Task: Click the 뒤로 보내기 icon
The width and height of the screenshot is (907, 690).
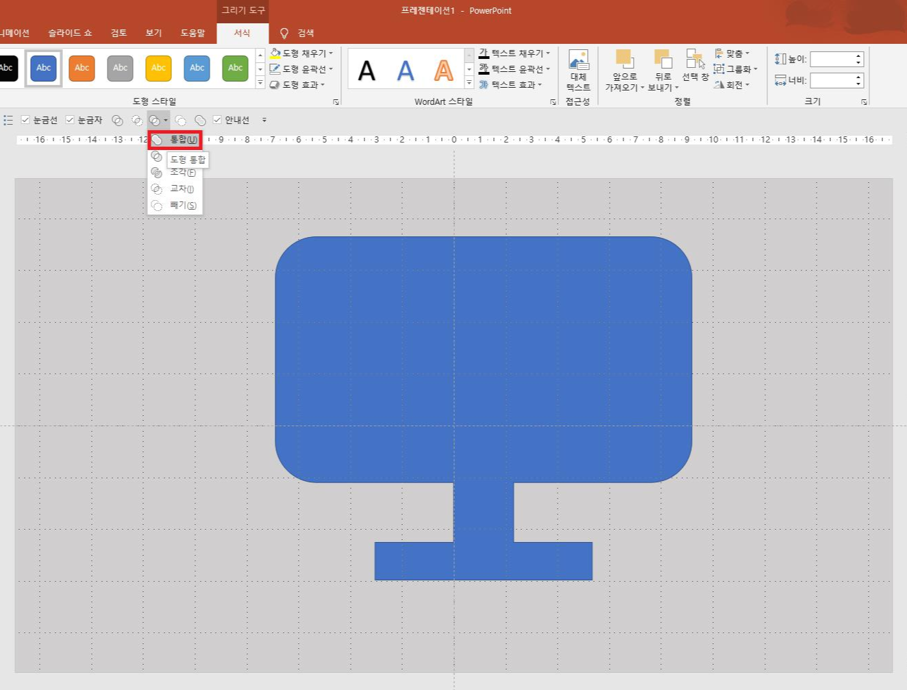Action: 662,59
